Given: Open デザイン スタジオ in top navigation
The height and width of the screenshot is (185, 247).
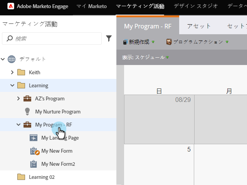Looking at the screenshot, I should click(x=196, y=6).
